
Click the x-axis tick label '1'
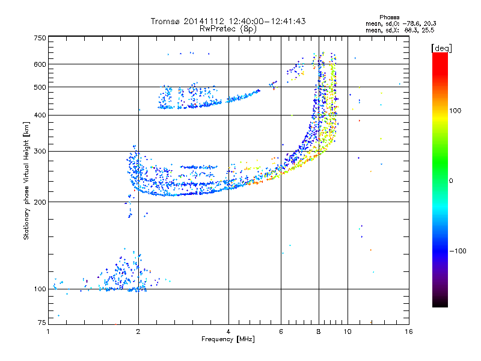pyautogui.click(x=48, y=332)
